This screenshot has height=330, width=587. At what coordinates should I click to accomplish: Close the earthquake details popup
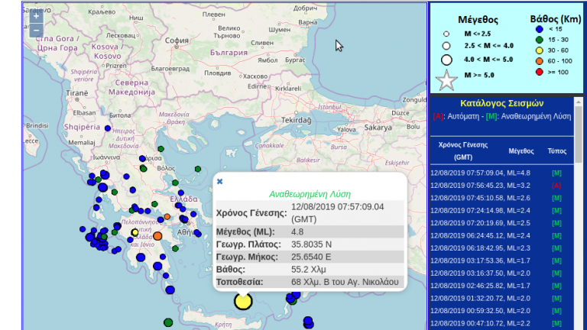[220, 182]
